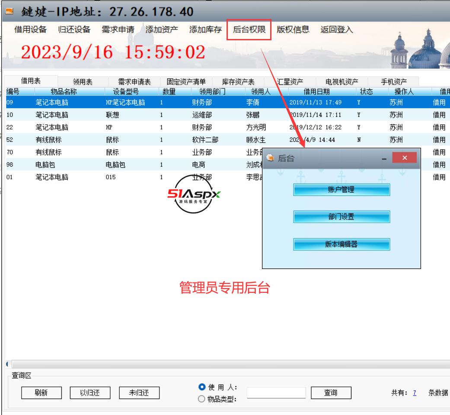The height and width of the screenshot is (415, 450).
Task: Click the 领用人 column header
Action: (x=267, y=91)
